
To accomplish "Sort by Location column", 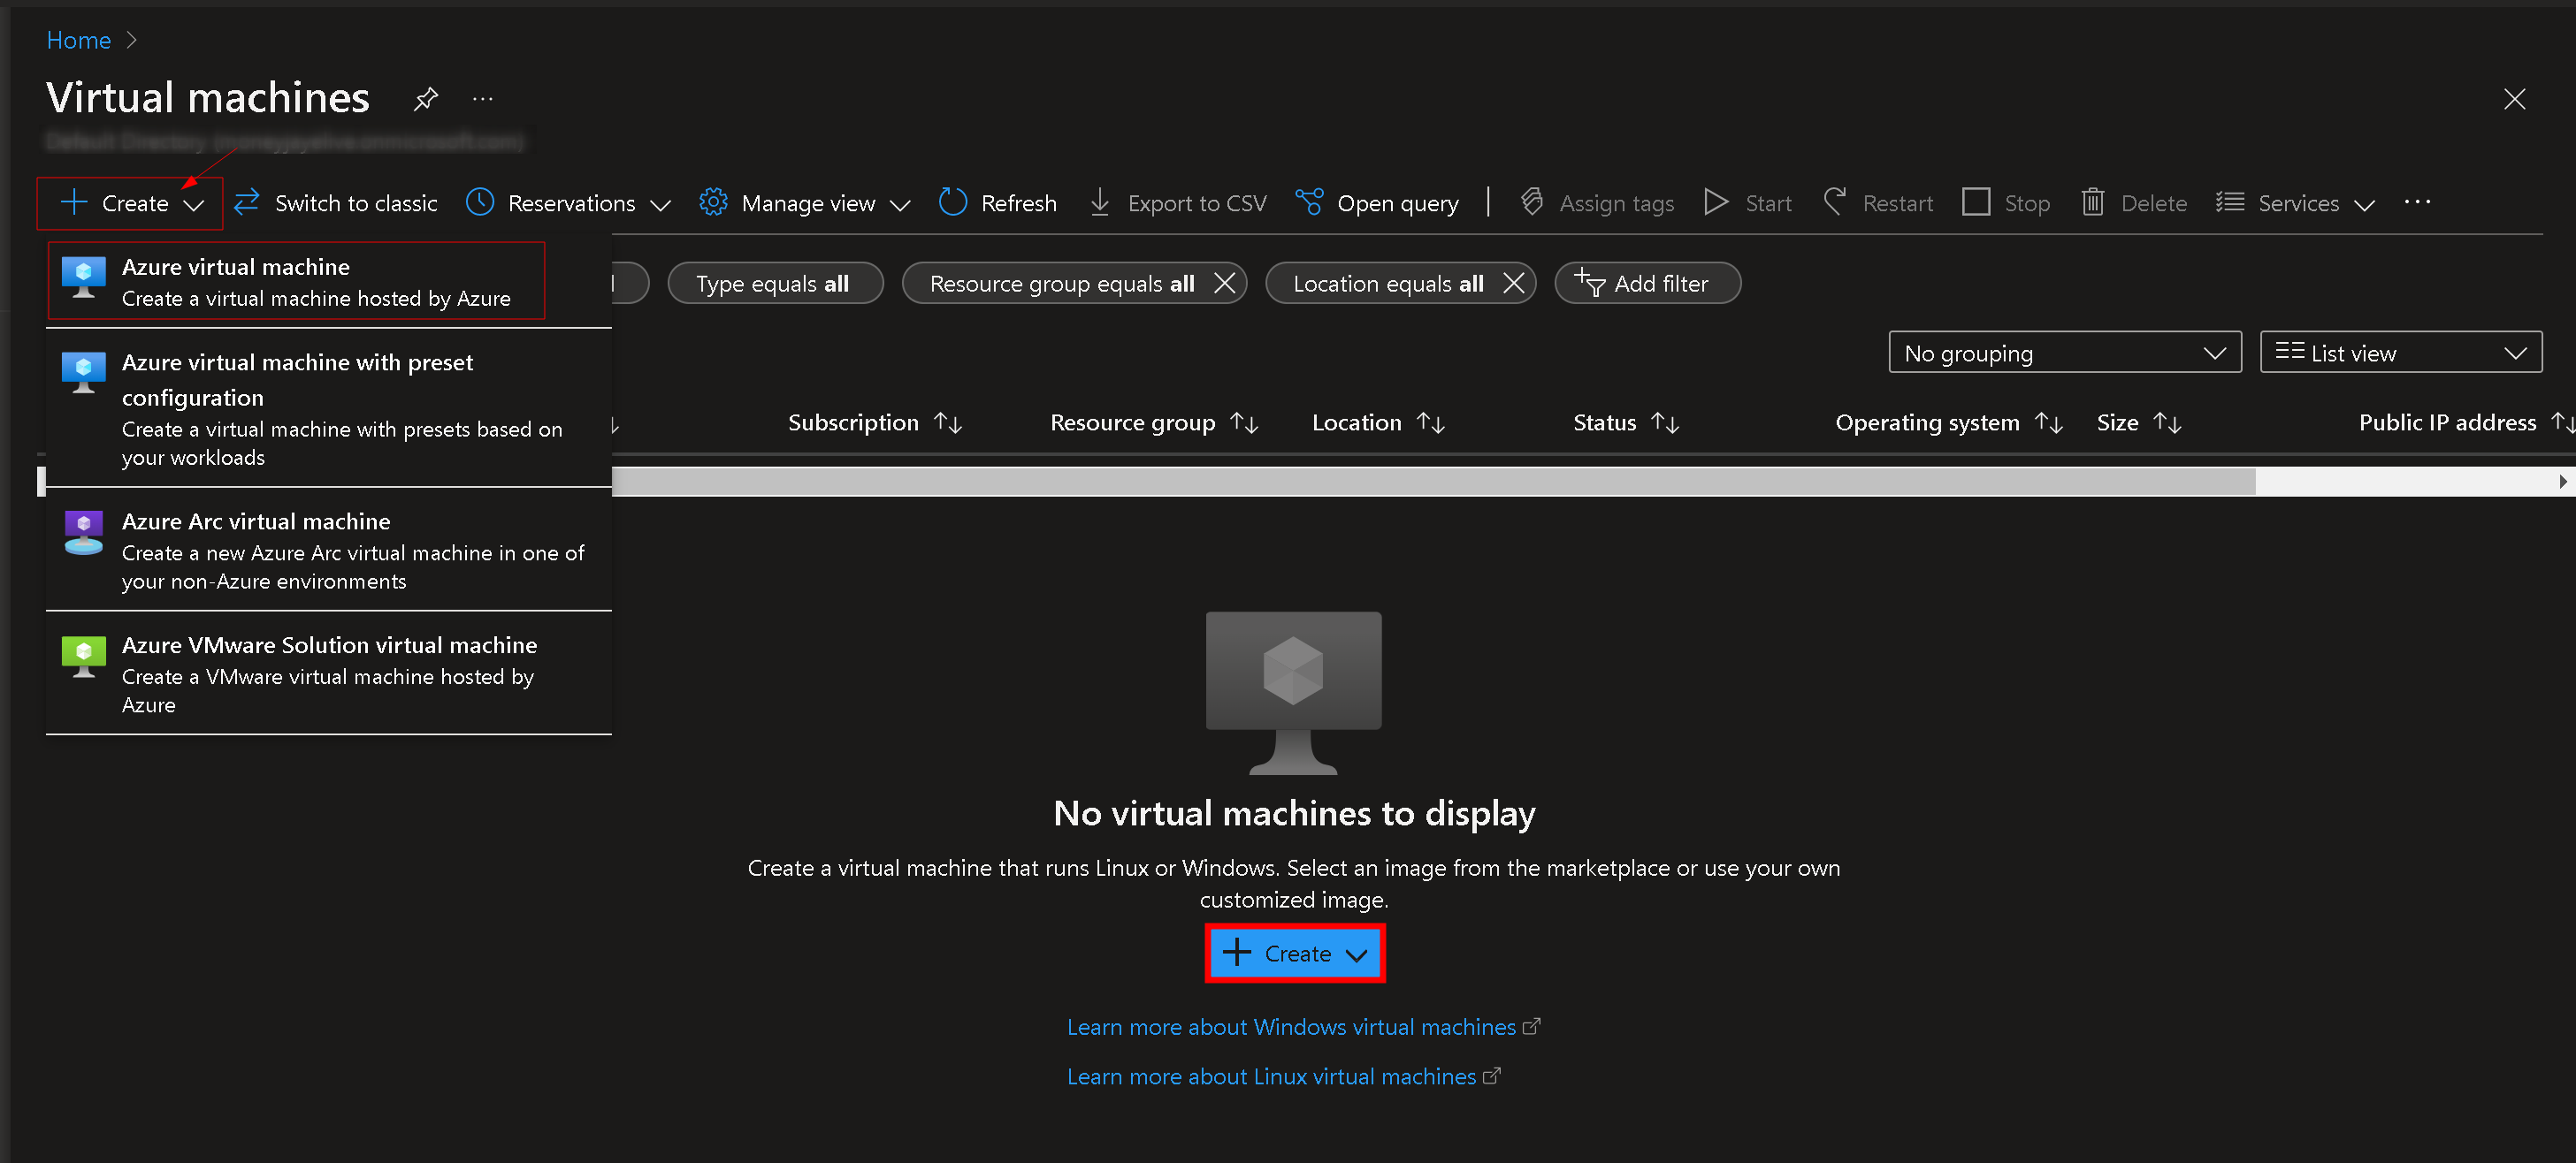I will tap(1378, 422).
